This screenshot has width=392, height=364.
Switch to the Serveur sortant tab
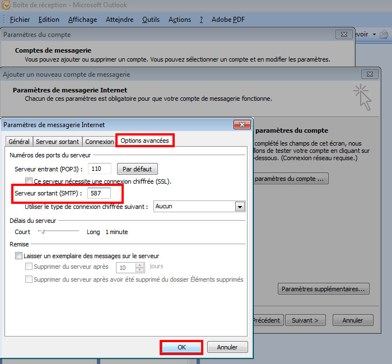click(x=57, y=142)
